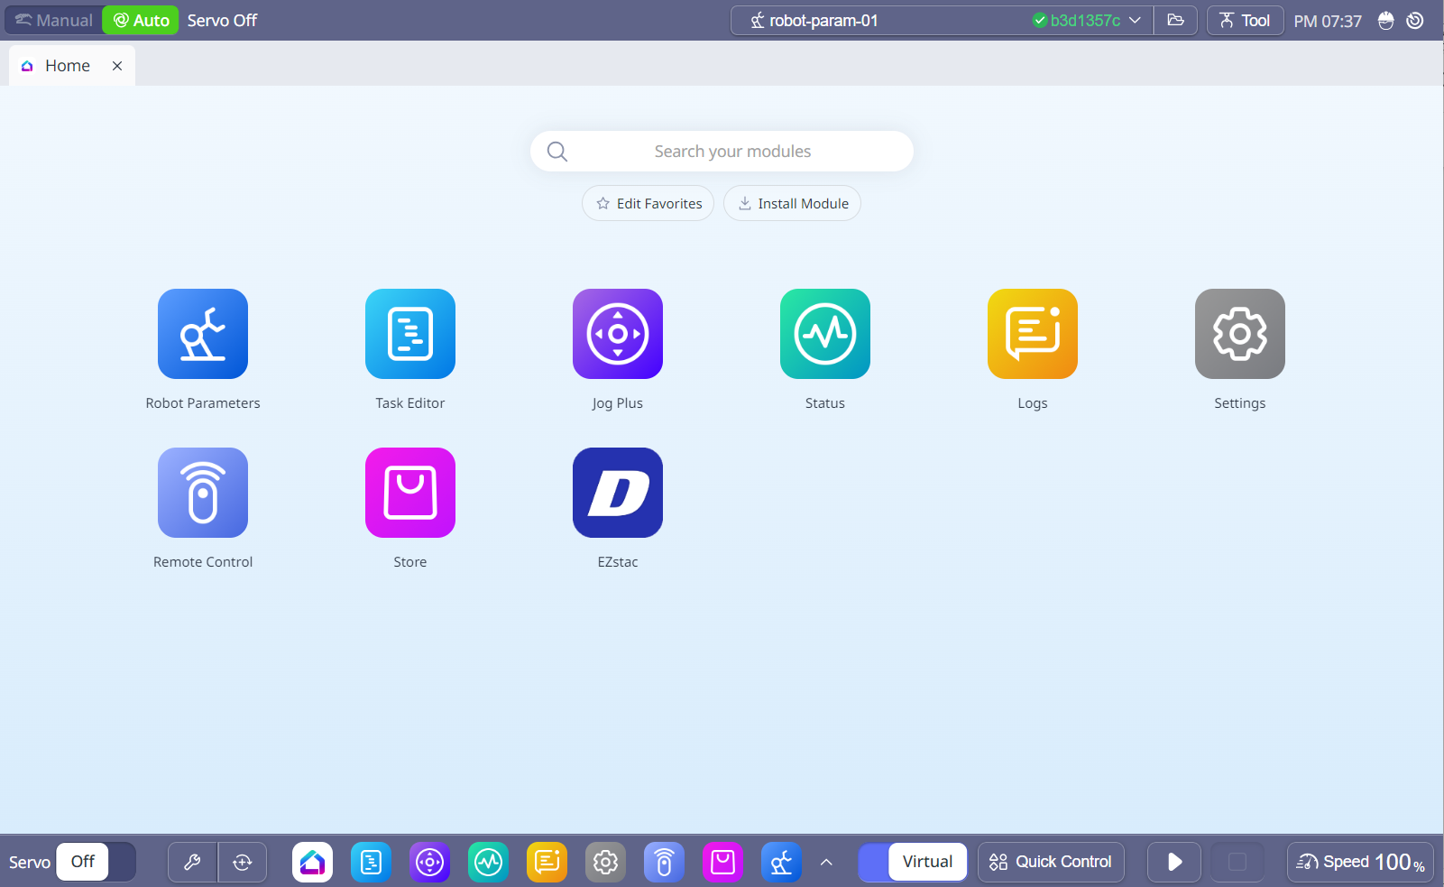Click the Edit Favorites button

click(648, 204)
